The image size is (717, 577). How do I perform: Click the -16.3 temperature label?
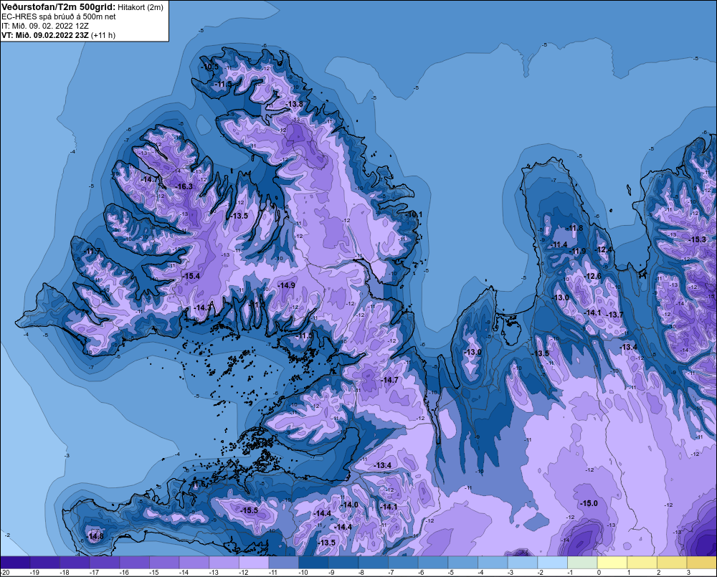184,186
